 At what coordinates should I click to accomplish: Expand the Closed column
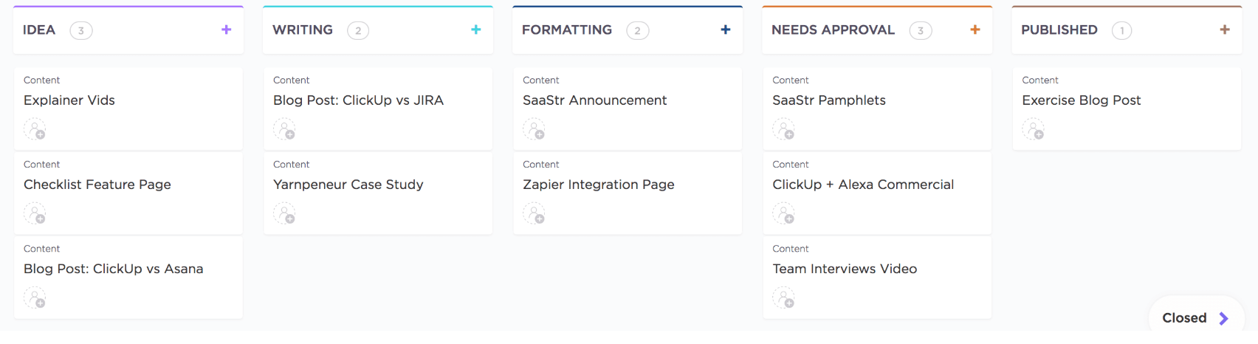click(x=1195, y=318)
